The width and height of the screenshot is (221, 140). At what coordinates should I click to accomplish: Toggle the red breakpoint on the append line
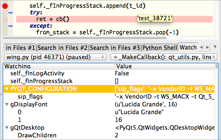pos(5,6)
